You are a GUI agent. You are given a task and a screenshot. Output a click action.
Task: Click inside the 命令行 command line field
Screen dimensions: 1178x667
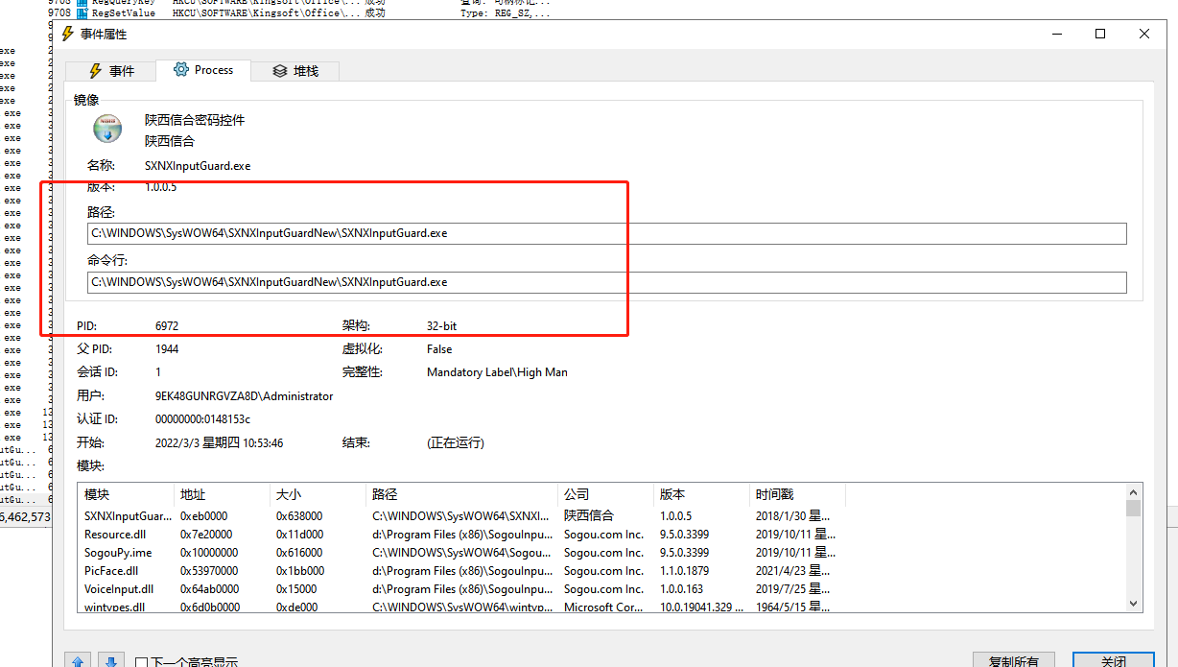point(384,281)
